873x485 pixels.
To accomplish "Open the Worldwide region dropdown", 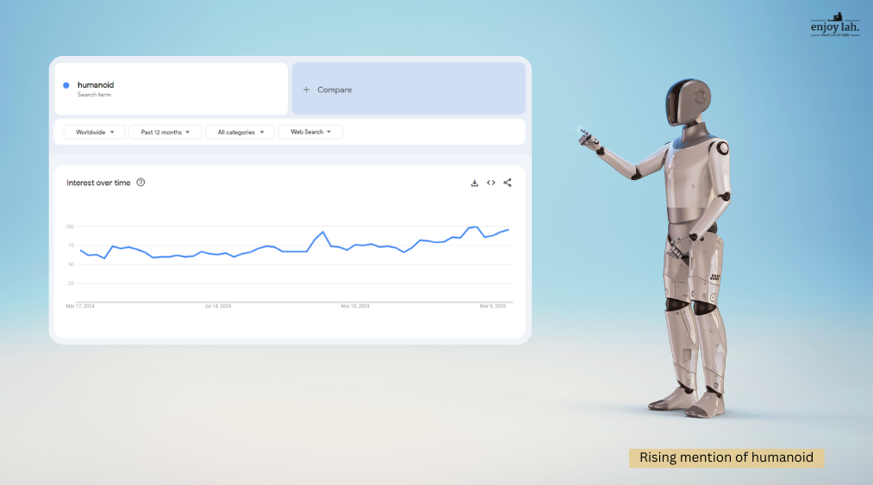I will click(x=95, y=132).
